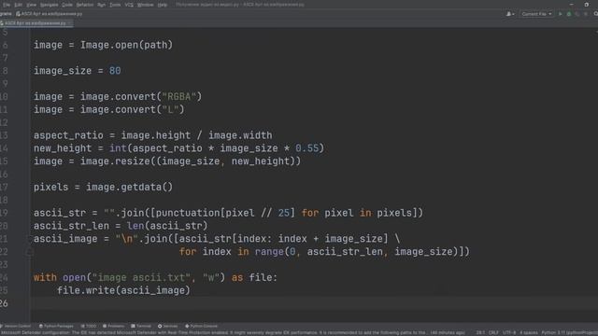Open the Current File run configuration dropdown
Screen dimensions: 598x336
(536, 14)
